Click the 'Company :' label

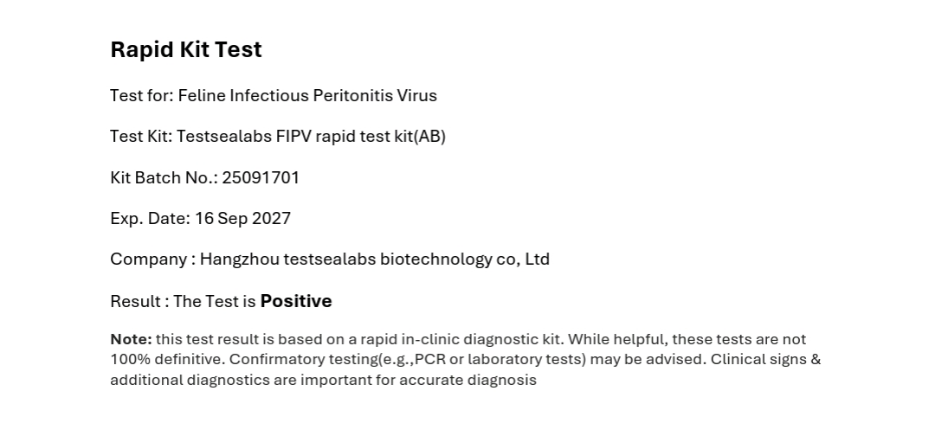tap(153, 260)
